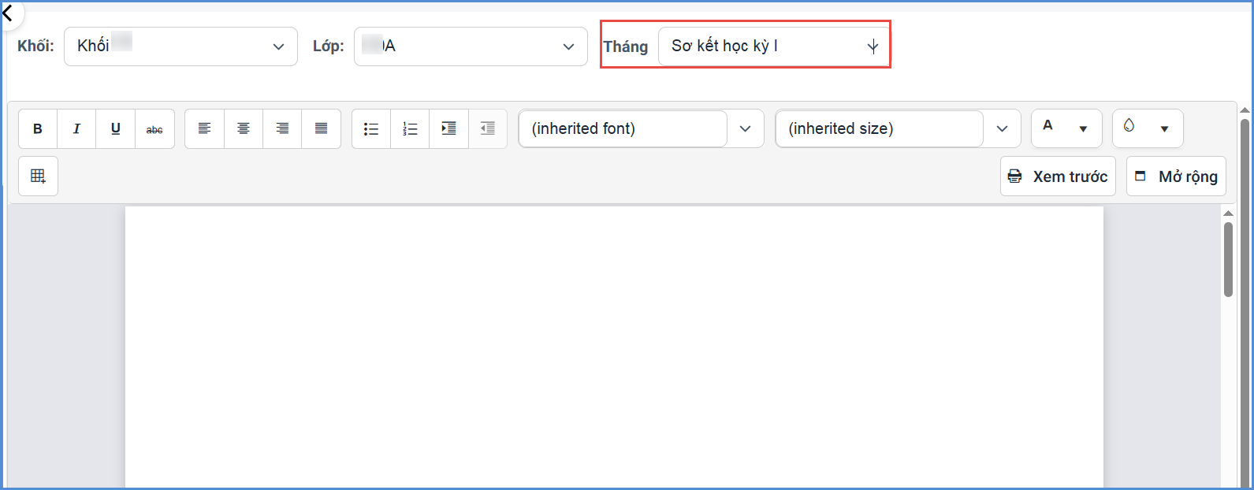The height and width of the screenshot is (490, 1254).
Task: Toggle italic formatting
Action: 76,129
